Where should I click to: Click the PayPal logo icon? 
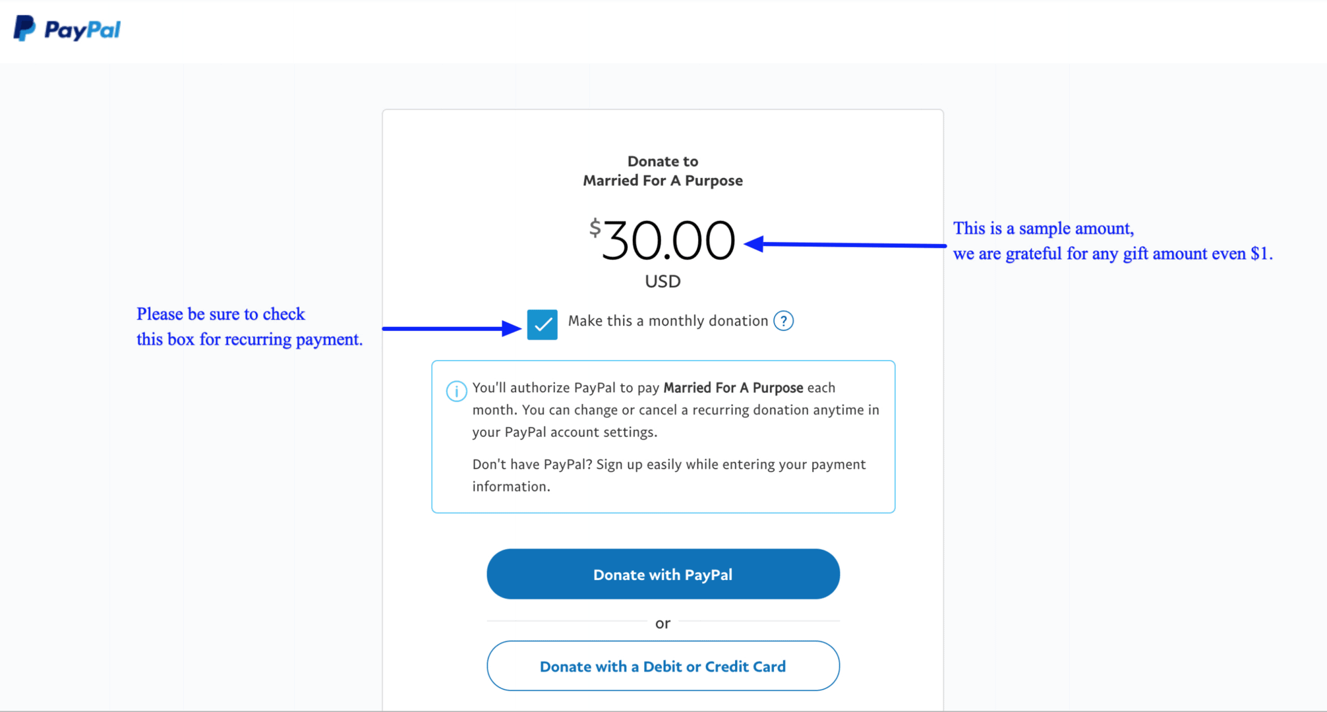pos(24,28)
